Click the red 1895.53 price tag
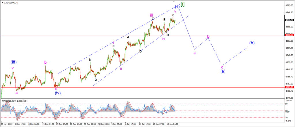This screenshot has width=295, height=127. click(x=290, y=35)
